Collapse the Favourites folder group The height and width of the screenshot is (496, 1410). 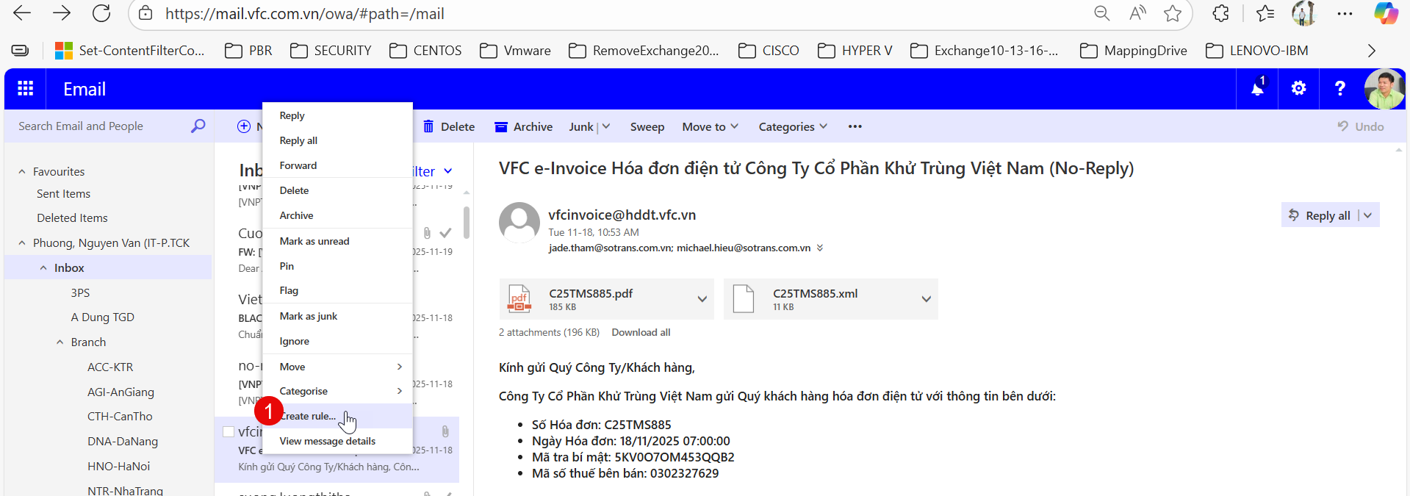point(22,172)
